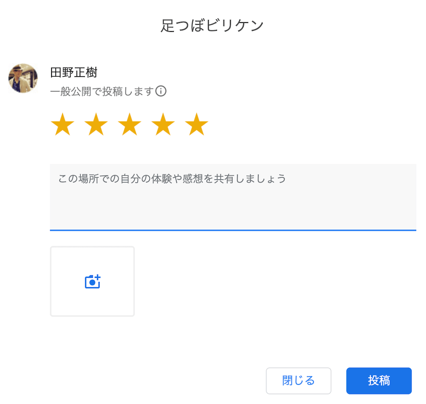The height and width of the screenshot is (404, 426).
Task: Set rating to one star
Action: tap(63, 124)
